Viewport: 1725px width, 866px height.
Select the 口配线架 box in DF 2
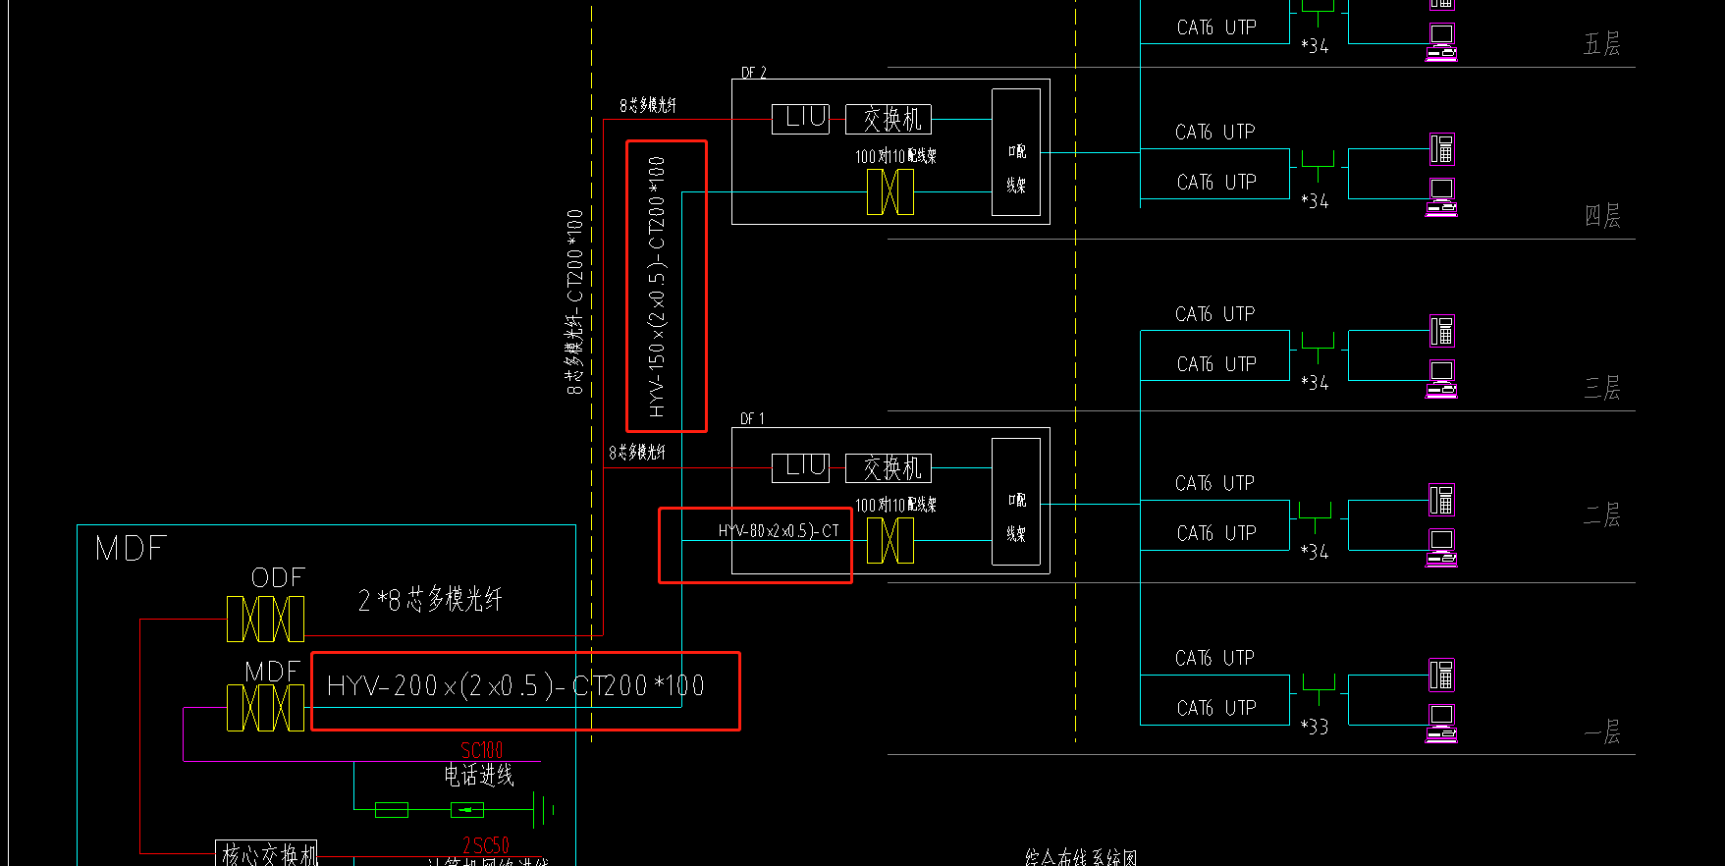tap(1016, 150)
